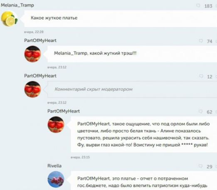Like the hidden comment with 12 likes

point(201,76)
